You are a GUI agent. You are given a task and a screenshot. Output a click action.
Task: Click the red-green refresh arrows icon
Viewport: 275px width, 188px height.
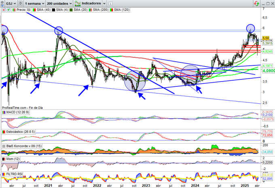click(256, 3)
